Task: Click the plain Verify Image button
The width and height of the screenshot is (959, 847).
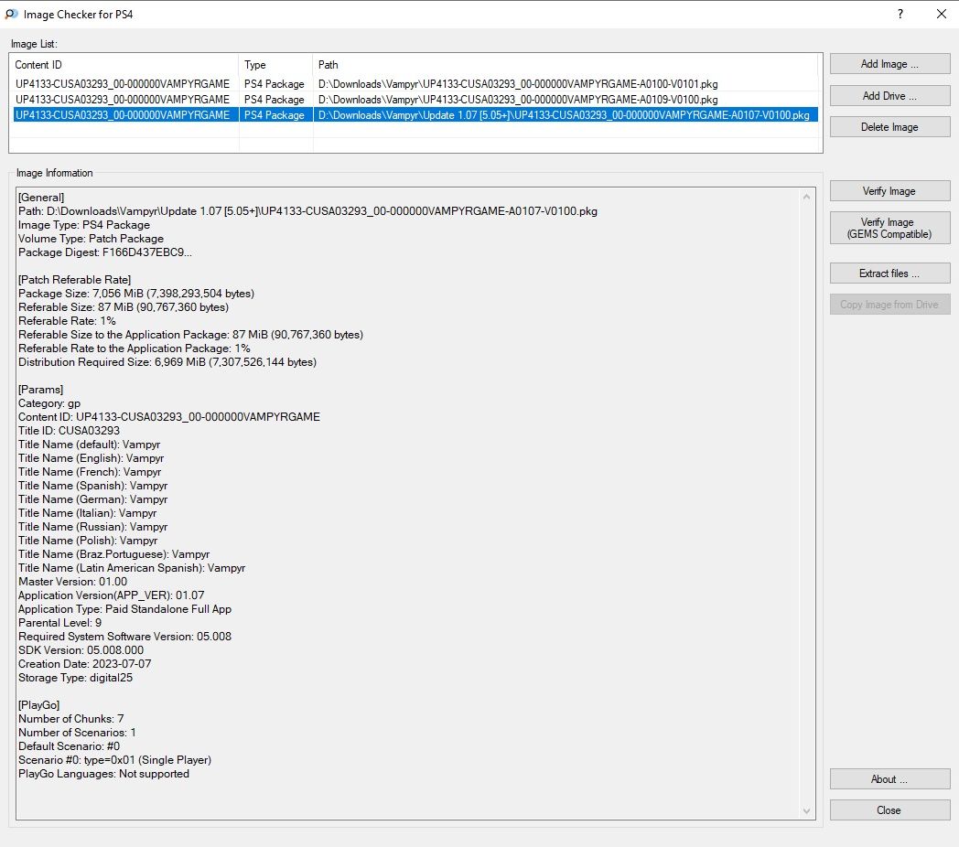Action: point(889,191)
